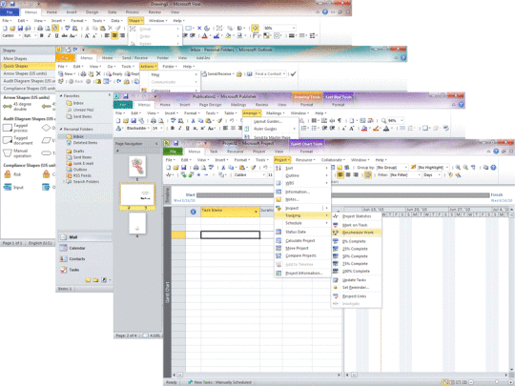Open Calendar in Outlook navigation pane
The image size is (515, 386).
pyautogui.click(x=85, y=248)
